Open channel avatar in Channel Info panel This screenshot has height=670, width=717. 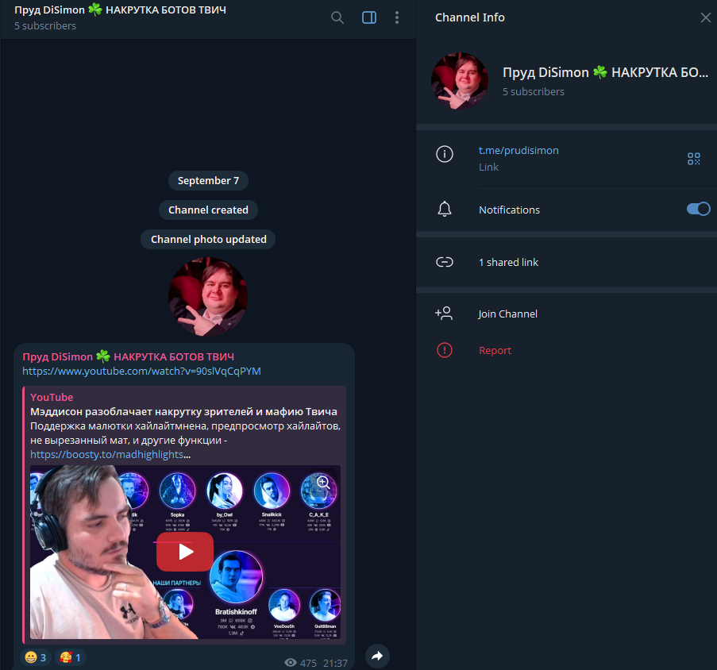(x=460, y=81)
